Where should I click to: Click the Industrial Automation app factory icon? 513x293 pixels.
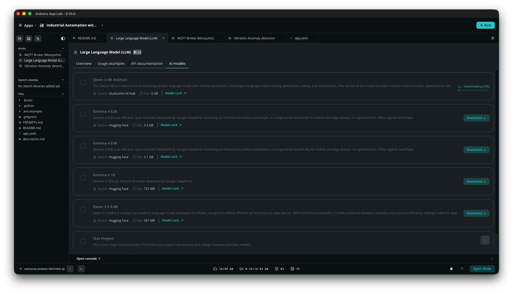pyautogui.click(x=42, y=25)
